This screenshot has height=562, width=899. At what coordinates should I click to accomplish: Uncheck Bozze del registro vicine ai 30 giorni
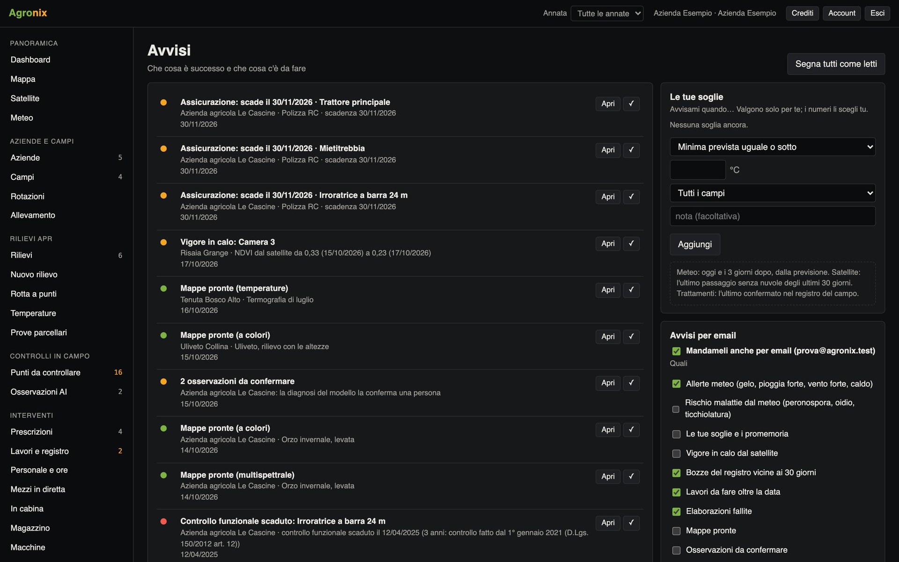(676, 473)
